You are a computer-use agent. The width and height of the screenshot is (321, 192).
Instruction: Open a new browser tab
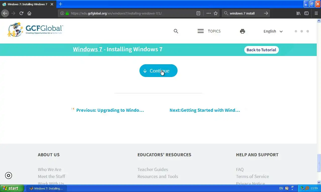(x=60, y=4)
